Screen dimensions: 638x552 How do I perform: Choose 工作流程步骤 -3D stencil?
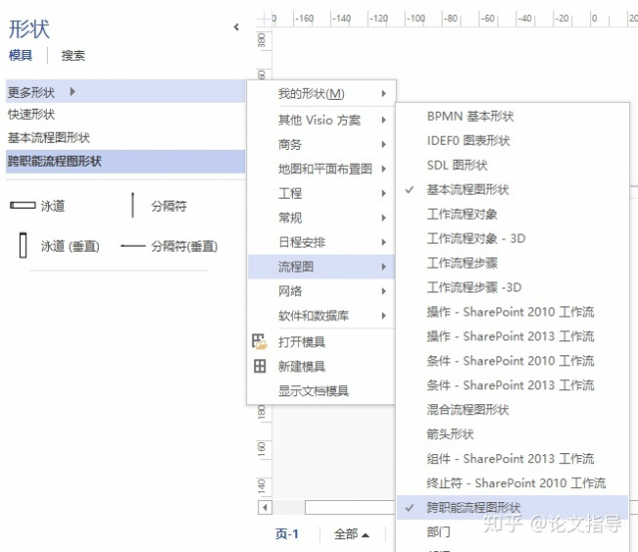coord(512,287)
